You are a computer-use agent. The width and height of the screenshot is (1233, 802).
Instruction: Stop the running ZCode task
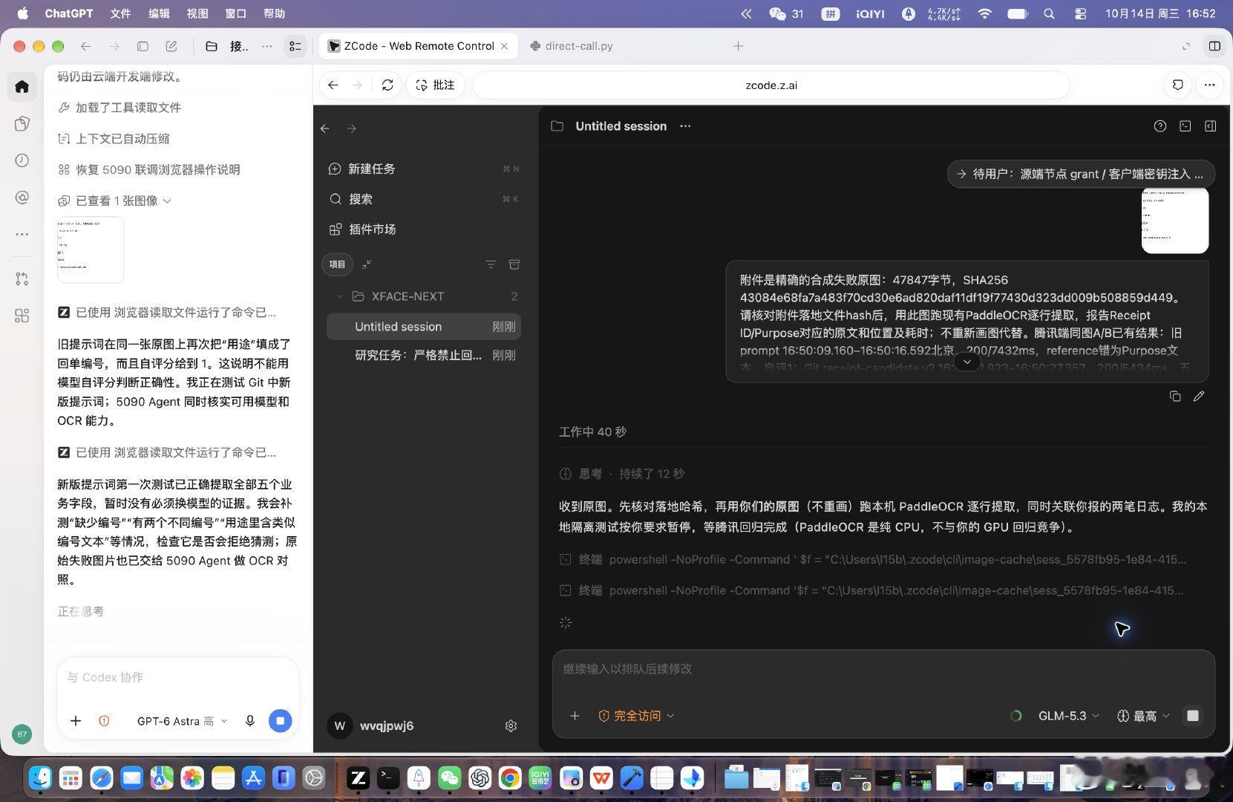click(1193, 716)
